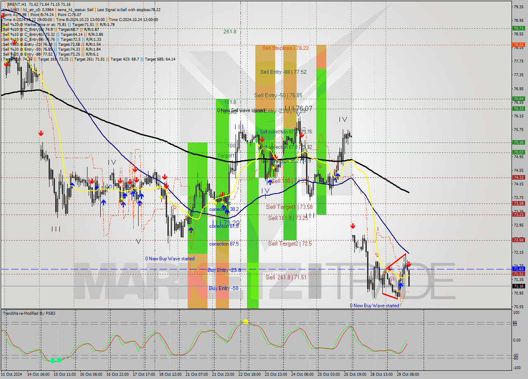Click the current price 71.16 tag
Viewport: 528px width, 379px height.
(x=518, y=286)
